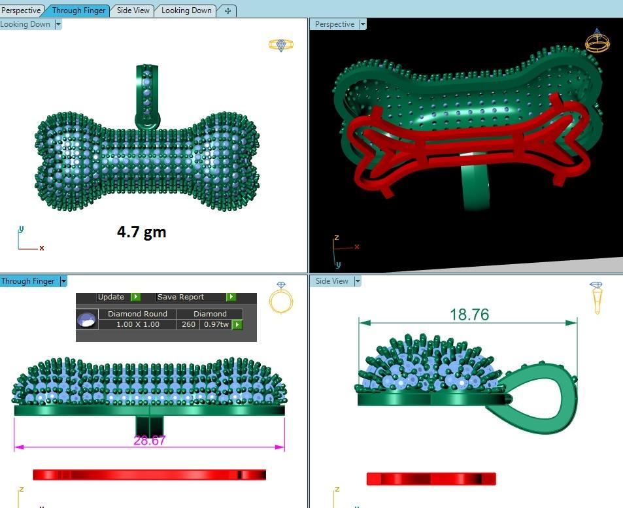Screen dimensions: 623x508
Task: Expand the Side View viewport menu arrow
Action: [357, 281]
